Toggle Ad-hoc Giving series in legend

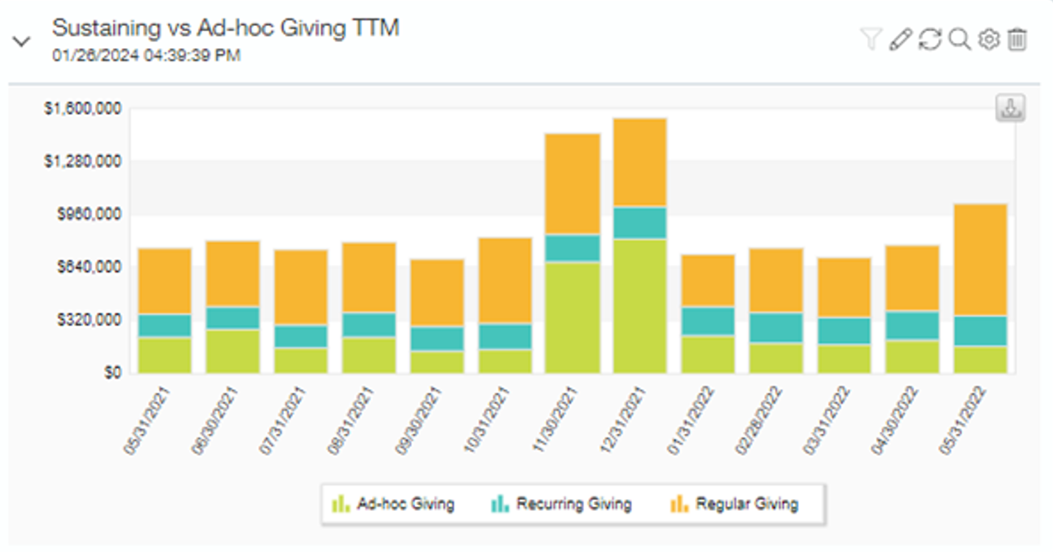[x=405, y=504]
